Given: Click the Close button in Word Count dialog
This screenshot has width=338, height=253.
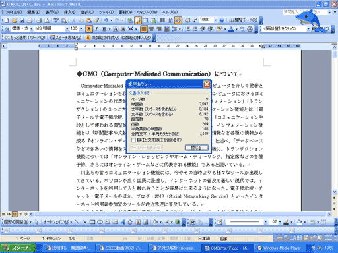Looking at the screenshot, I should (x=196, y=148).
